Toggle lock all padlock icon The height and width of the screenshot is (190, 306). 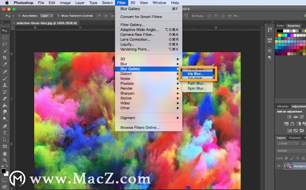tap(303, 158)
